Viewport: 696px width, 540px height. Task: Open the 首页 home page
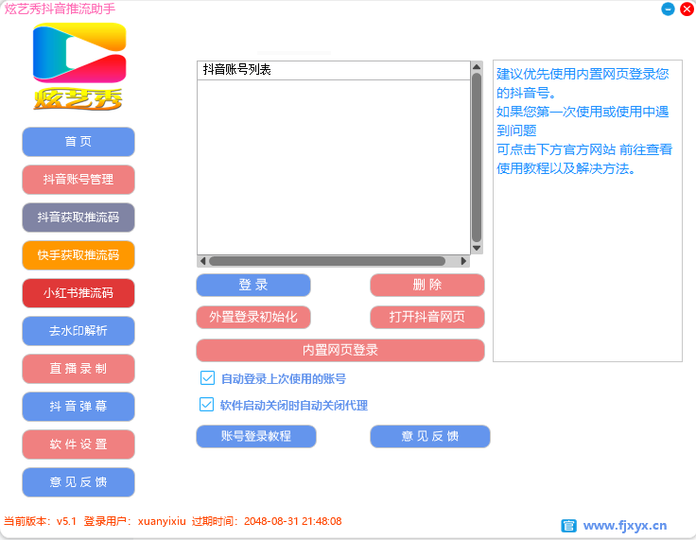click(78, 142)
